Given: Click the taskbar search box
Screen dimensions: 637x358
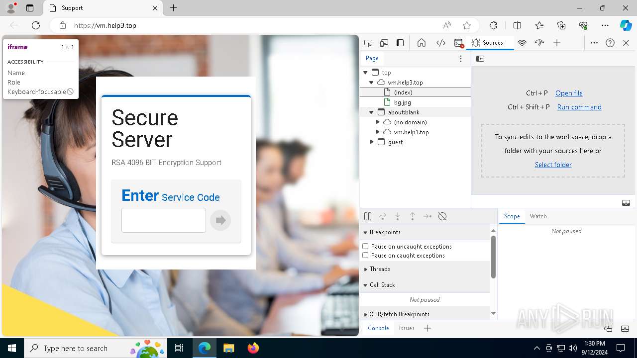Looking at the screenshot, I should 96,348.
